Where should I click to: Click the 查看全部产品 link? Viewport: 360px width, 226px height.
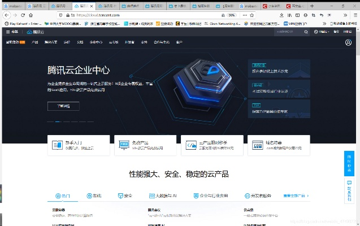[296, 195]
